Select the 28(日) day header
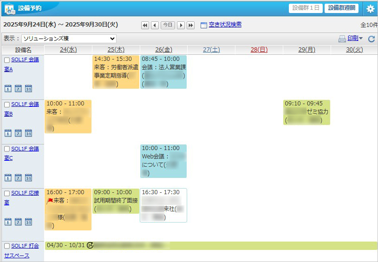The width and height of the screenshot is (378, 262). [x=259, y=50]
